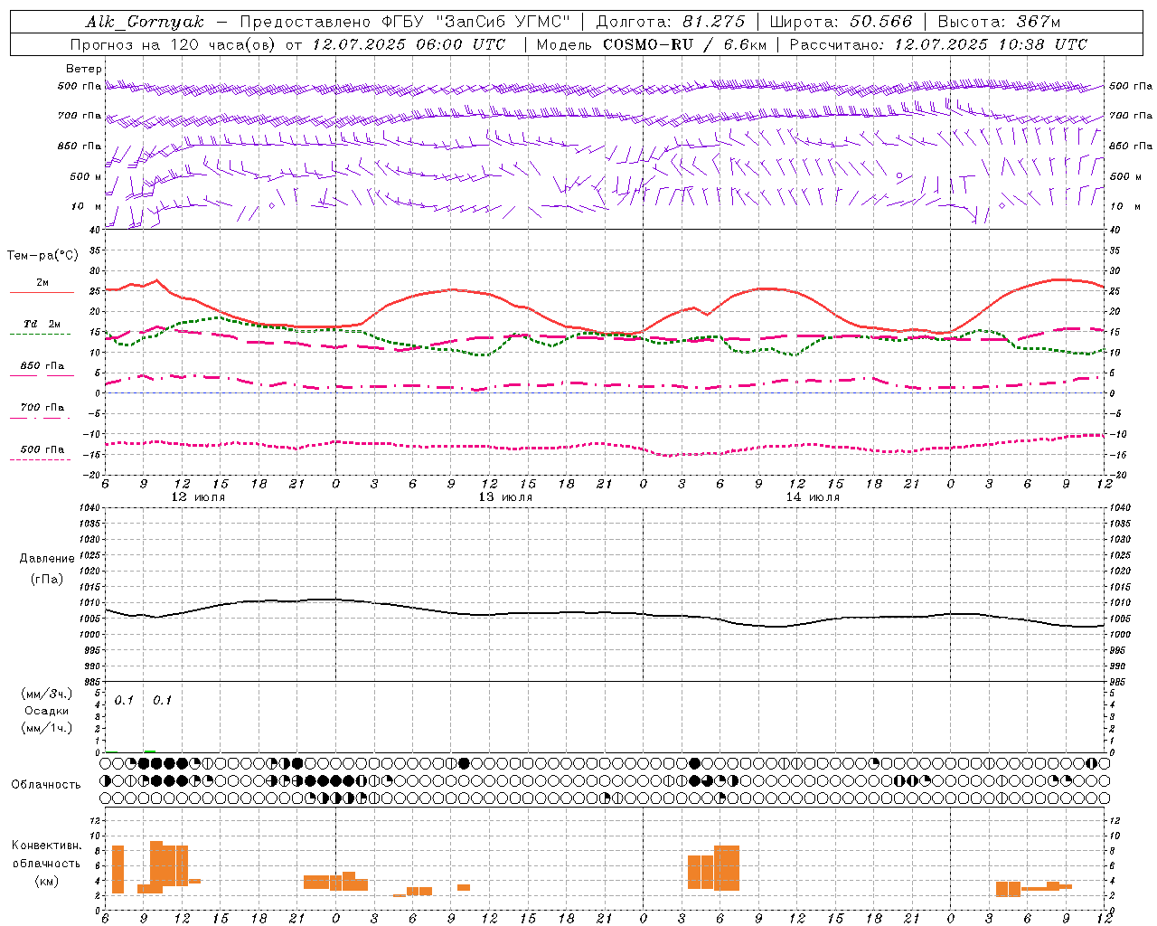Select the elevation label Высота: 367м

coord(999,22)
